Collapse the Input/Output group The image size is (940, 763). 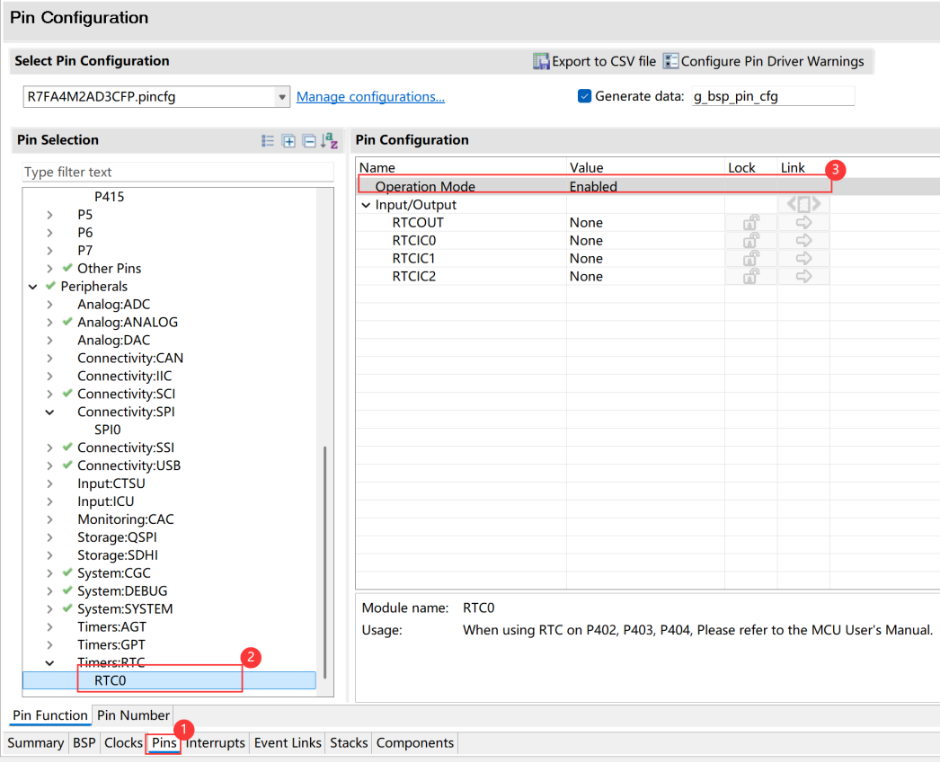pyautogui.click(x=366, y=205)
